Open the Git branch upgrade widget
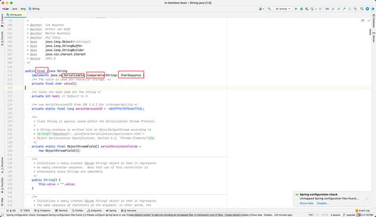 point(349,215)
